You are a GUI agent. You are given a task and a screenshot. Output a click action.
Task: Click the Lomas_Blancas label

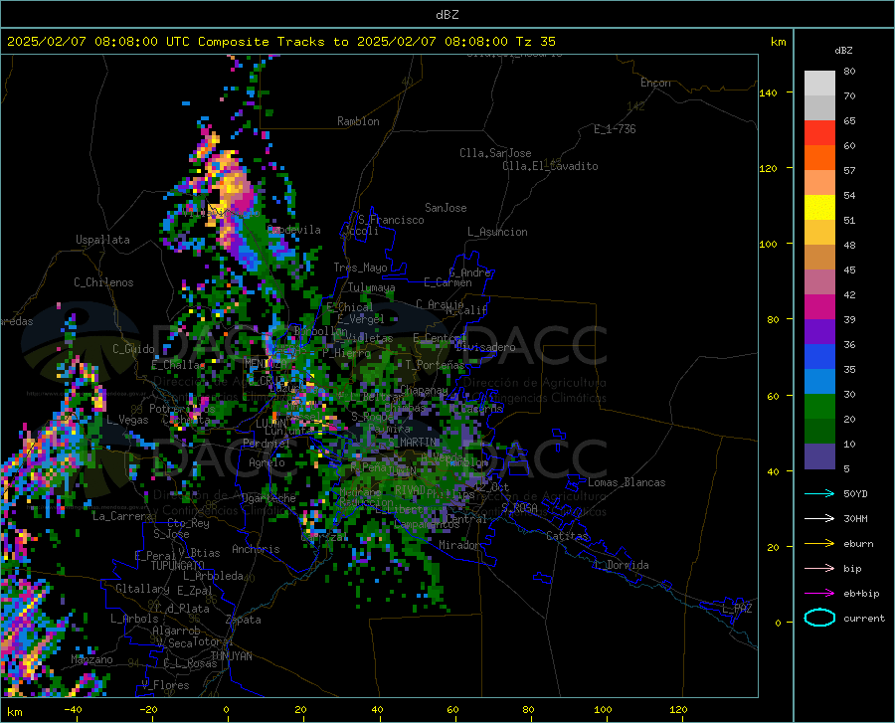(x=626, y=482)
